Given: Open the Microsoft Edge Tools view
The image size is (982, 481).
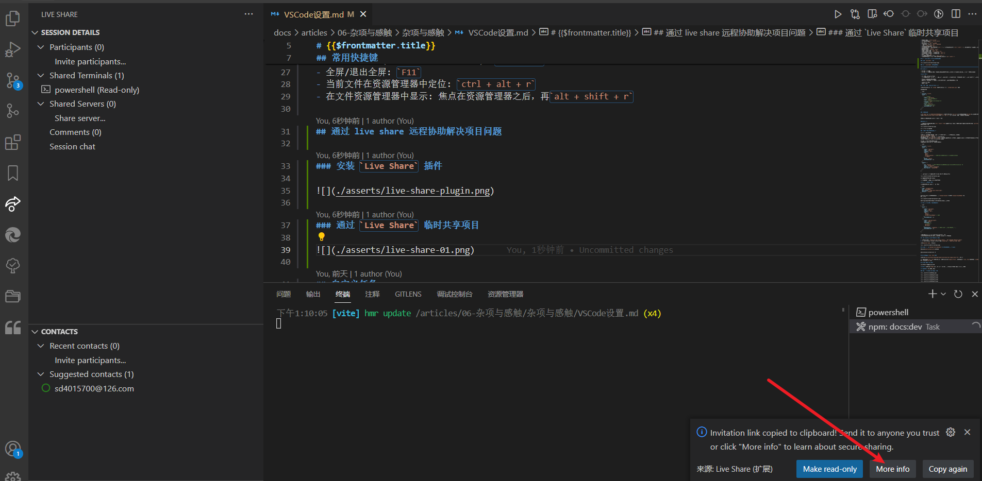Looking at the screenshot, I should [x=13, y=235].
